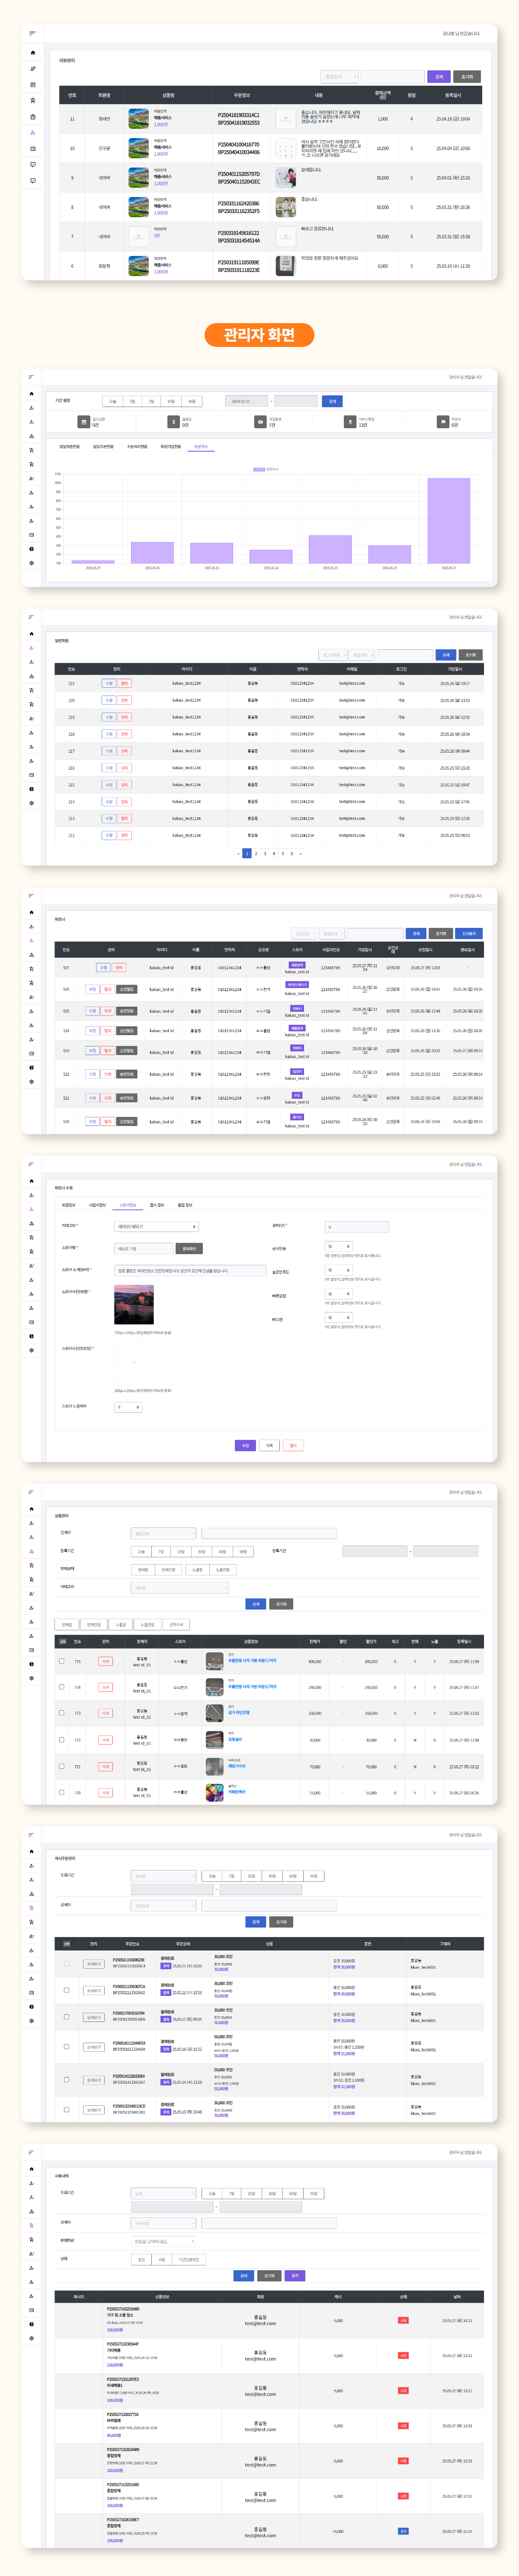Click home icon in product list sidebar
519x2576 pixels.
[x=31, y=1509]
